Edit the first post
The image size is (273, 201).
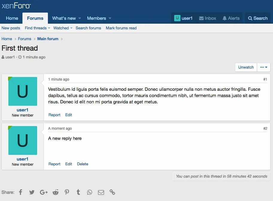click(69, 115)
